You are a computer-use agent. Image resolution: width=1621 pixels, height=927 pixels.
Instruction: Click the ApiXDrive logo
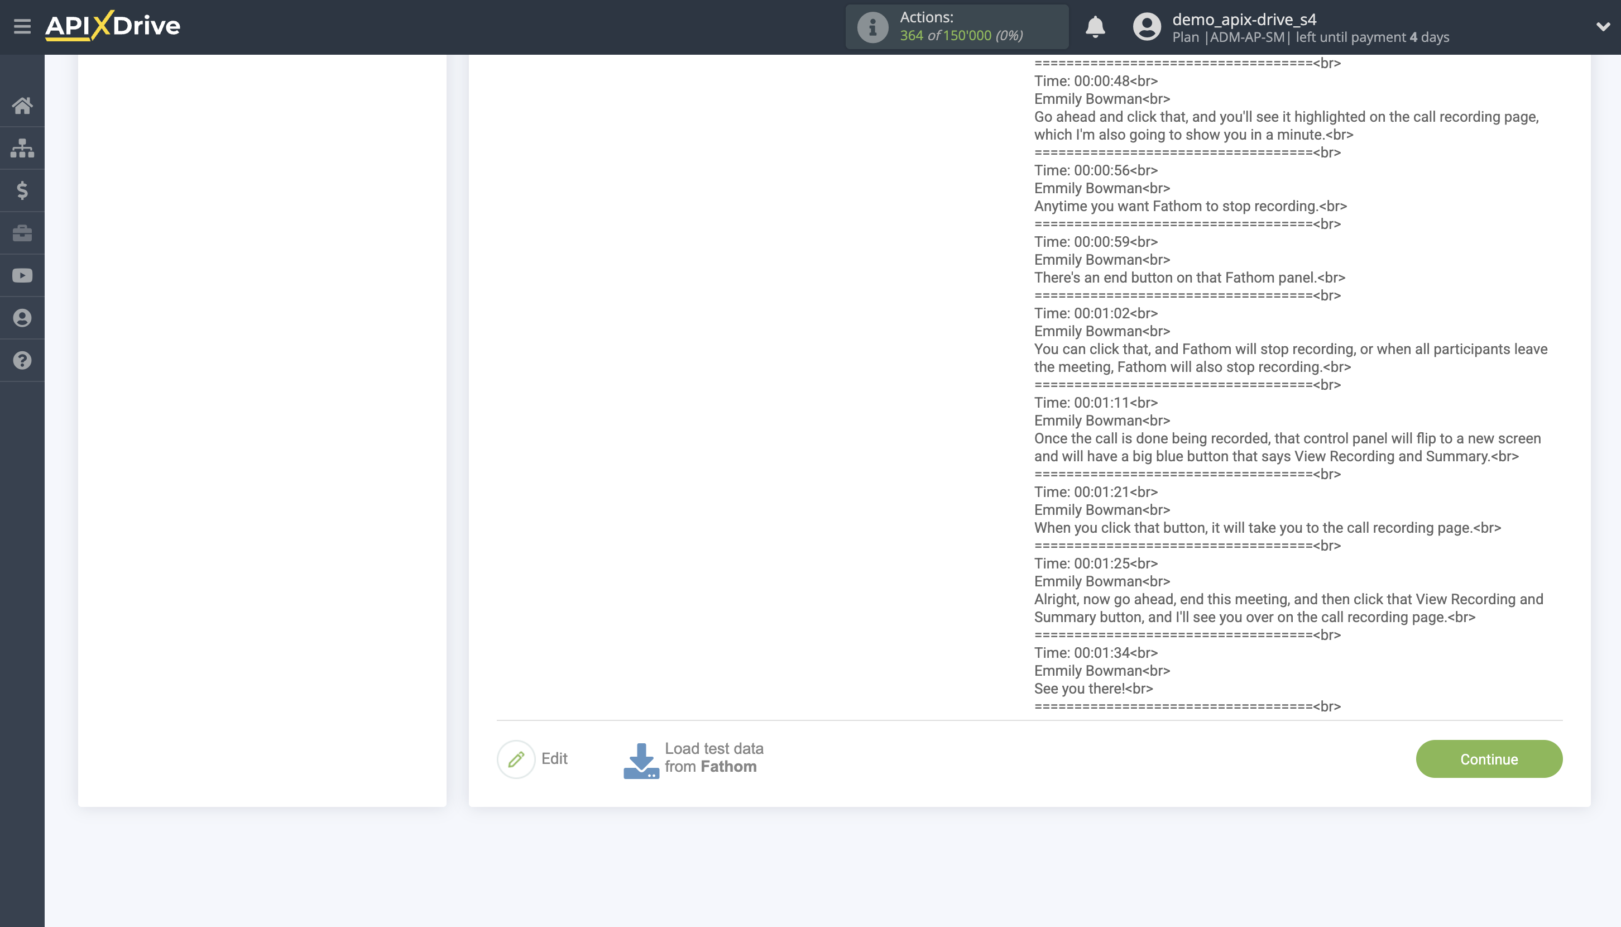(x=112, y=26)
